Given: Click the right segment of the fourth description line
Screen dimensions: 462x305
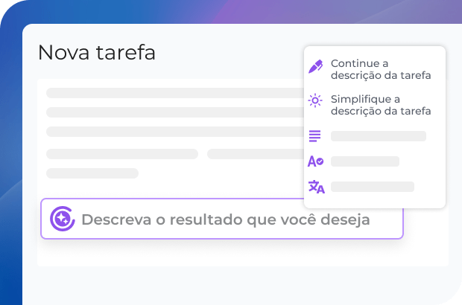Looking at the screenshot, I should (x=253, y=154).
